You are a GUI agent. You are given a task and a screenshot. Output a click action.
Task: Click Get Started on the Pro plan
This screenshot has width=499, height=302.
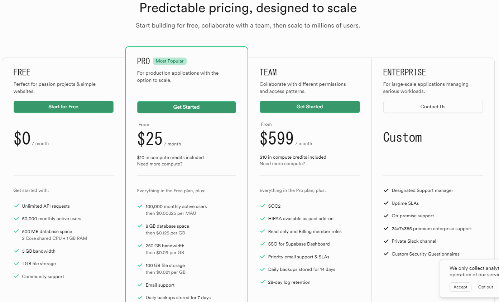(x=186, y=107)
